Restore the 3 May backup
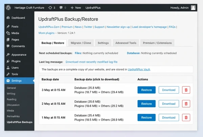The width and height of the screenshot is (203, 137). pos(146,90)
